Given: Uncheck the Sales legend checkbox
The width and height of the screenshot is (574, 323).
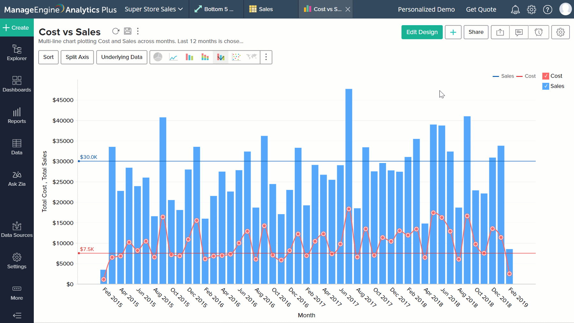Looking at the screenshot, I should click(x=546, y=86).
